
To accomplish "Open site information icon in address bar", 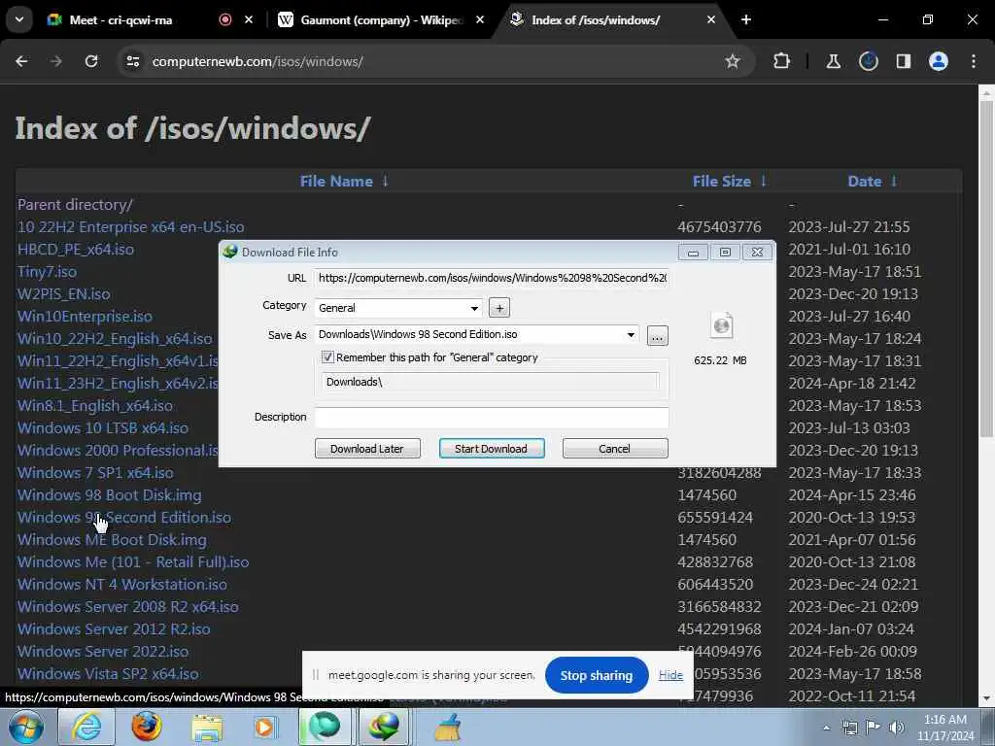I will click(x=132, y=61).
